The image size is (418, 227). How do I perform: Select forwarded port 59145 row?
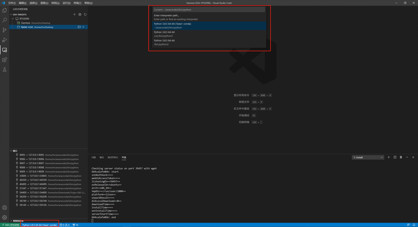click(x=48, y=205)
